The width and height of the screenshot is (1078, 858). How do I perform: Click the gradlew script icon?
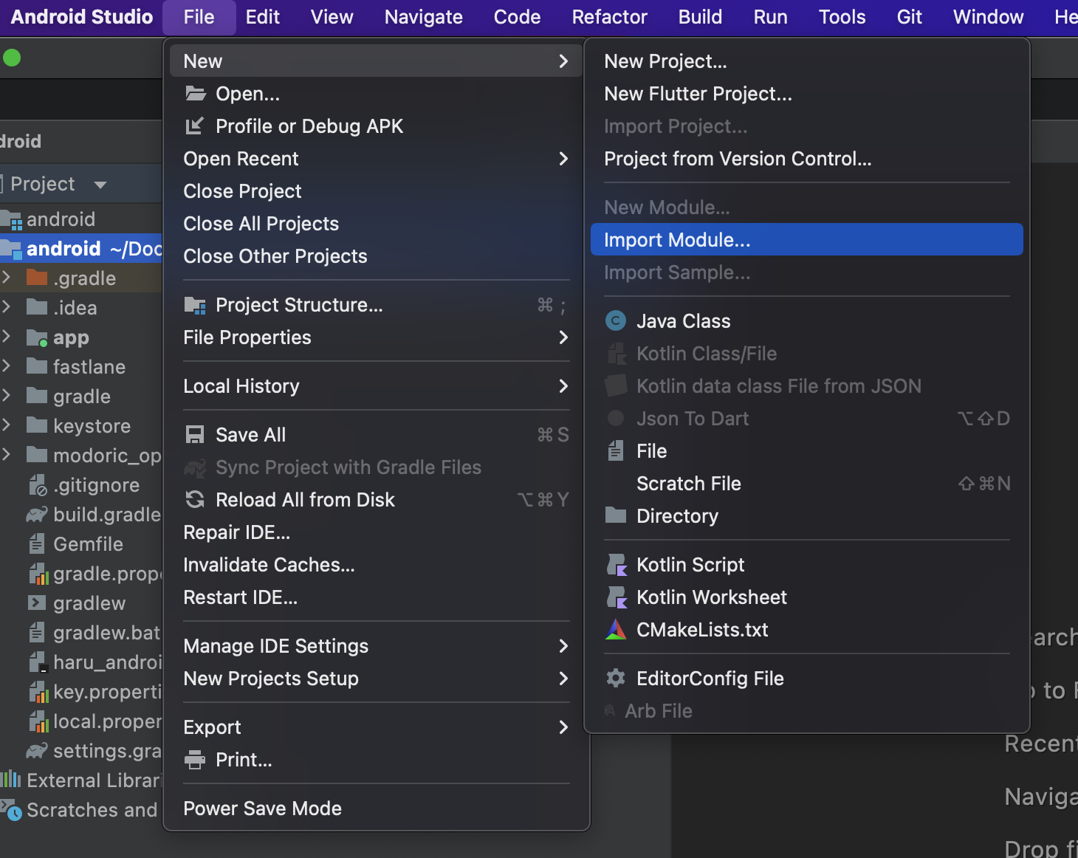click(37, 603)
